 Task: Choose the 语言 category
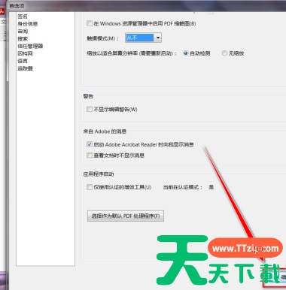tap(23, 61)
